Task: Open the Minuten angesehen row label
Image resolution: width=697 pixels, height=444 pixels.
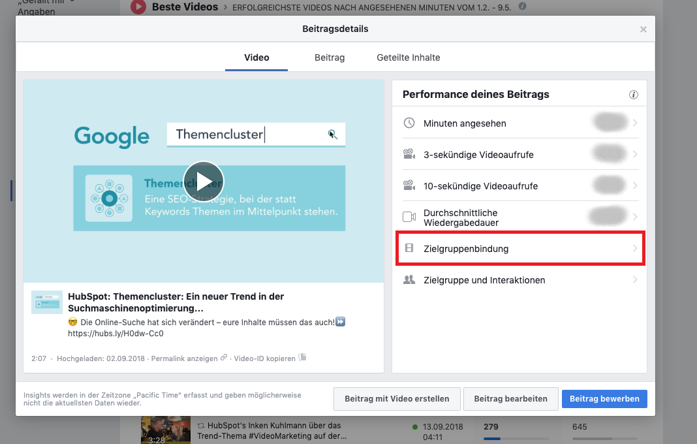Action: pyautogui.click(x=465, y=123)
